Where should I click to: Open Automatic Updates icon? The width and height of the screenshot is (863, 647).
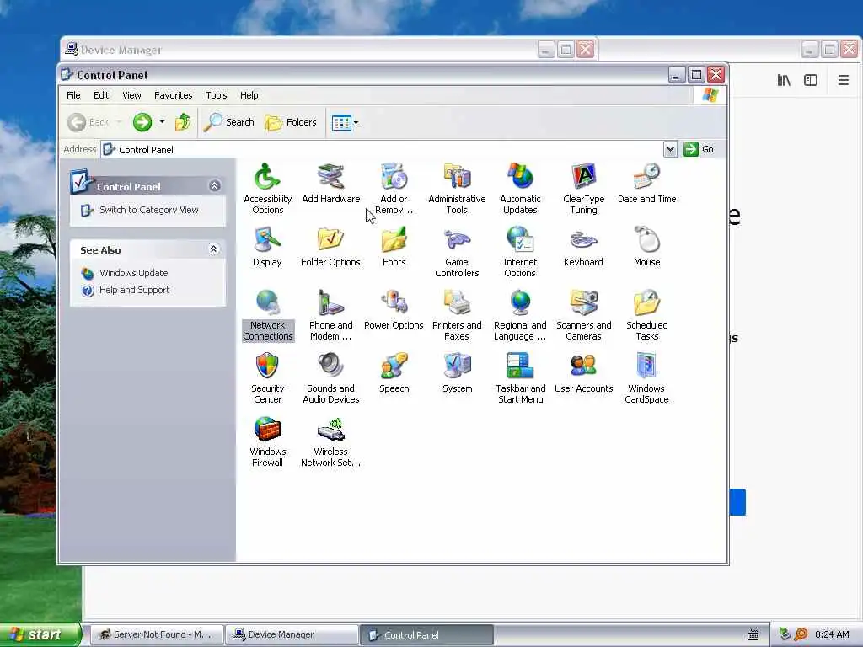tap(520, 189)
